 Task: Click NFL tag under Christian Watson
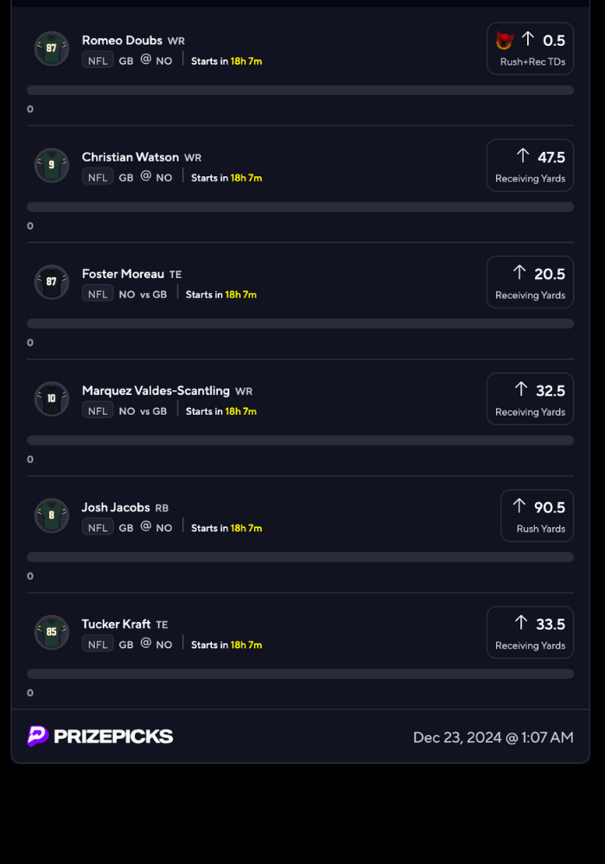pyautogui.click(x=98, y=177)
